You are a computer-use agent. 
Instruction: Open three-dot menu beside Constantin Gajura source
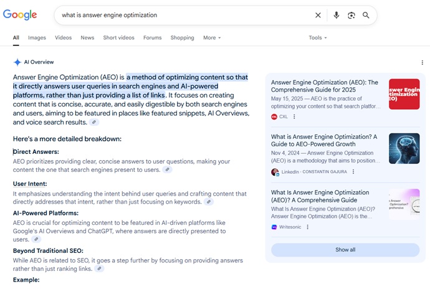[x=353, y=171]
